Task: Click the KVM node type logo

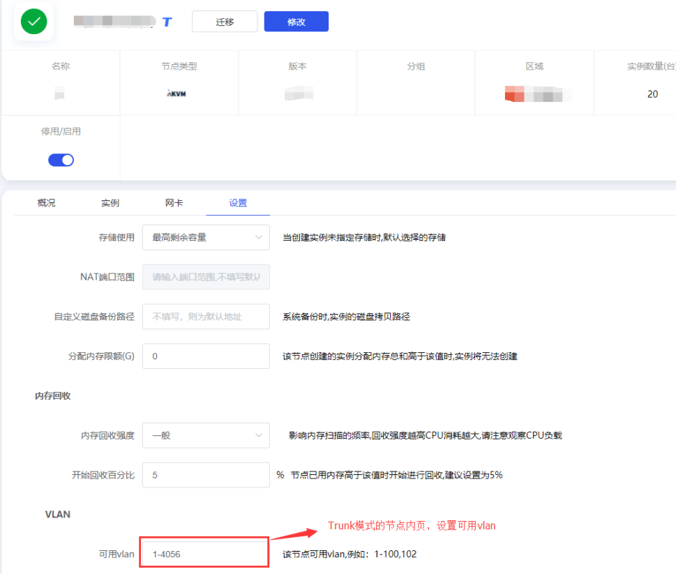Action: click(x=176, y=93)
